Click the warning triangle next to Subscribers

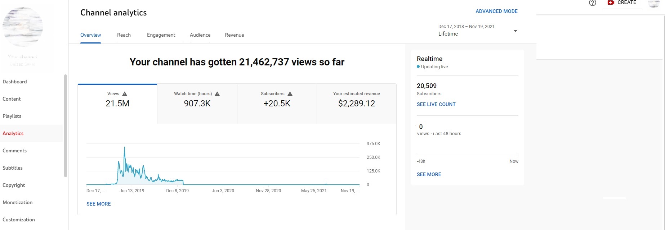(x=290, y=94)
